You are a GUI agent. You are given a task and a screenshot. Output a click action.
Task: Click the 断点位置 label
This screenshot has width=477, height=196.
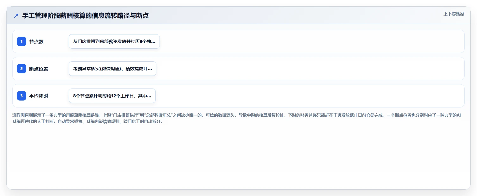pyautogui.click(x=39, y=69)
